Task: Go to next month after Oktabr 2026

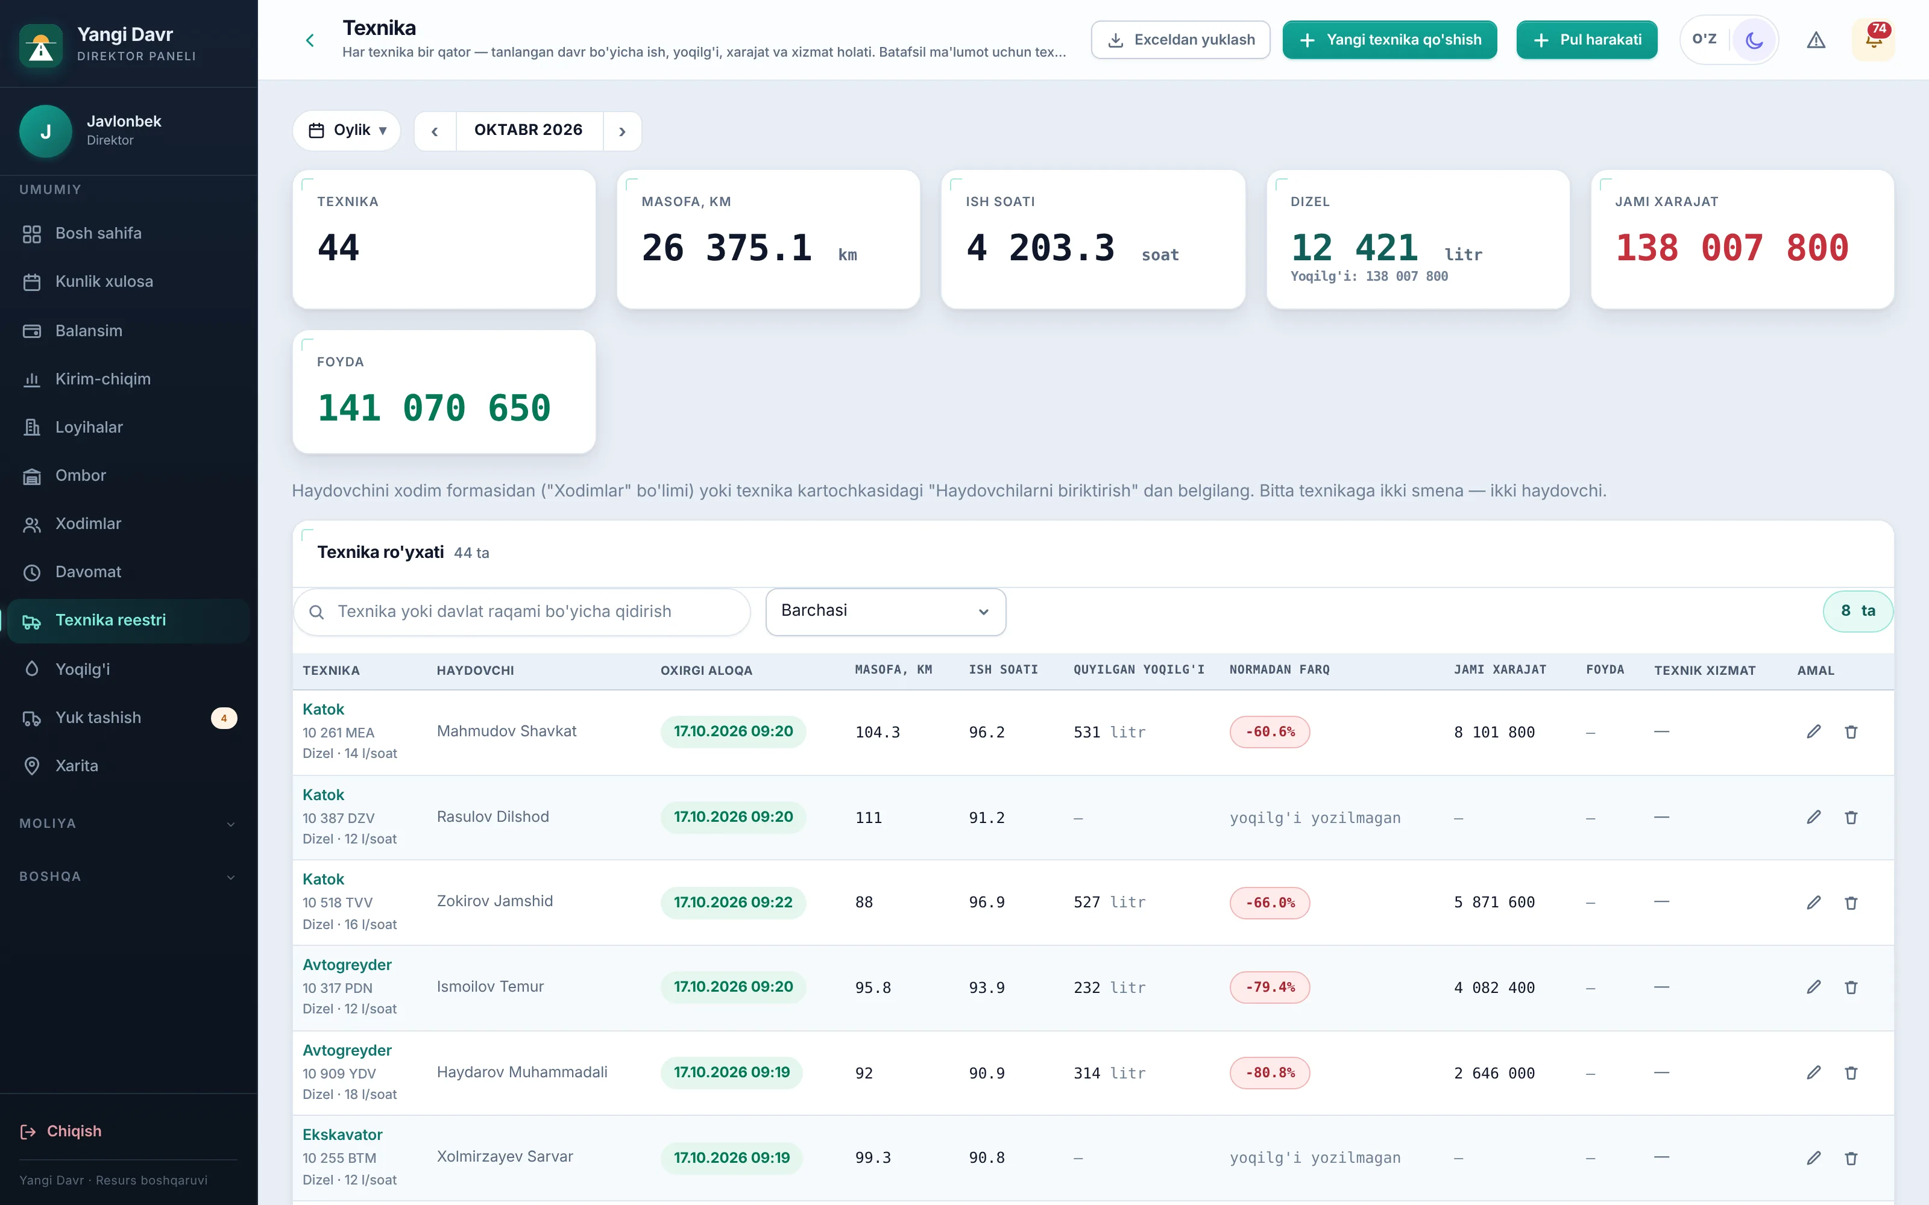Action: click(x=623, y=131)
